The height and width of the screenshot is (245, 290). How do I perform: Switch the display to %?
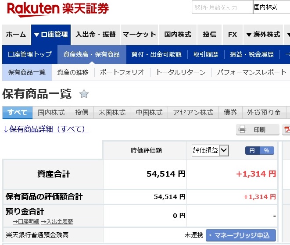click(267, 150)
